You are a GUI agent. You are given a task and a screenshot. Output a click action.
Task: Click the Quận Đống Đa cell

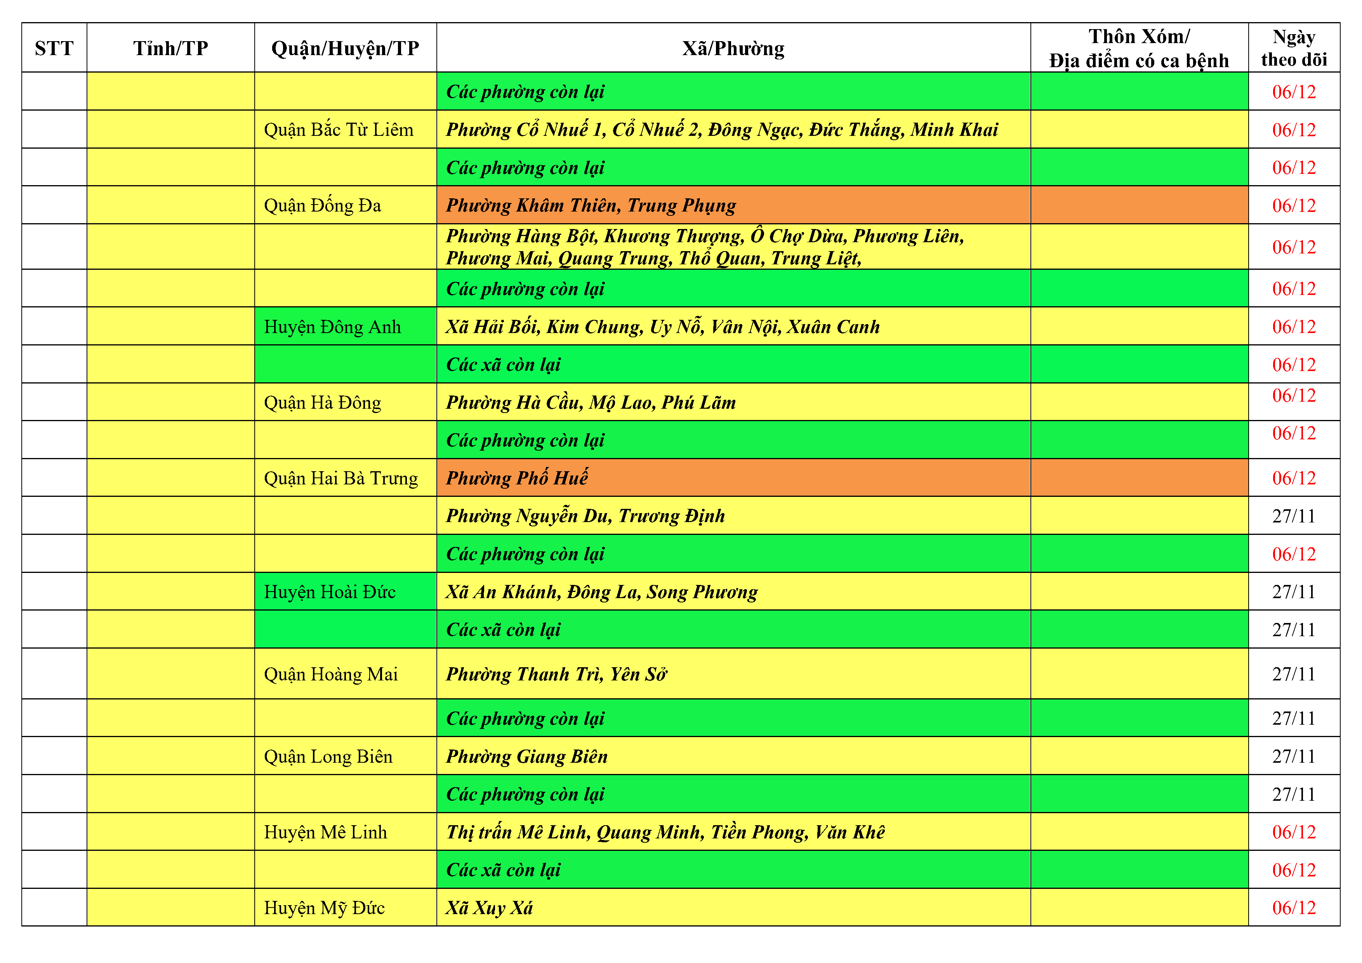(x=323, y=205)
